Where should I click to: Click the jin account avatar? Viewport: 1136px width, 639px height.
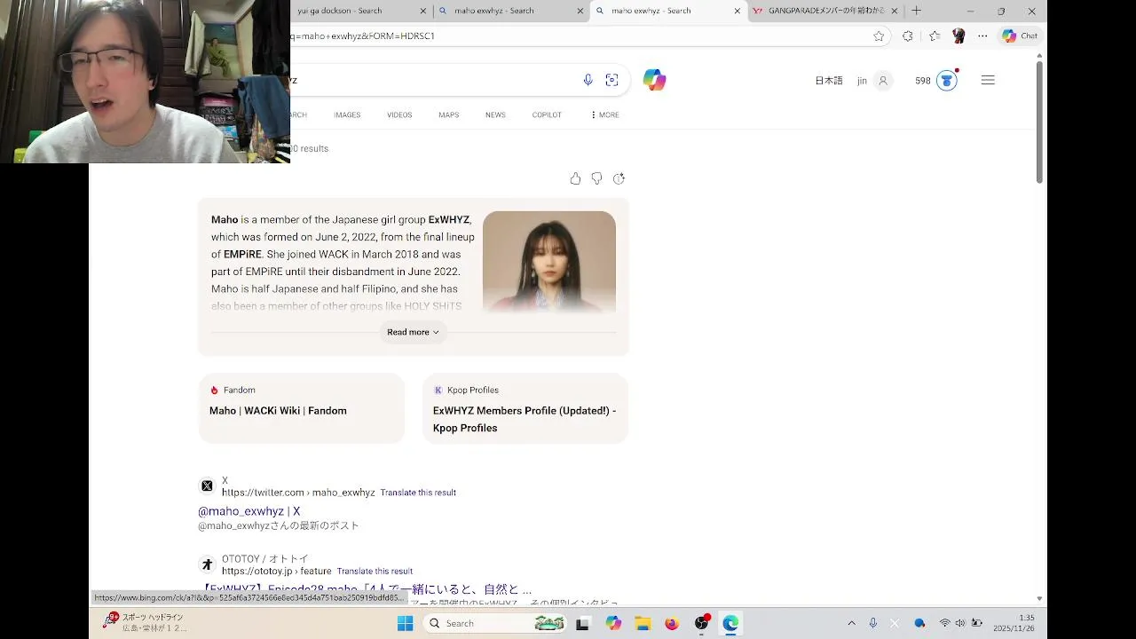pyautogui.click(x=883, y=81)
